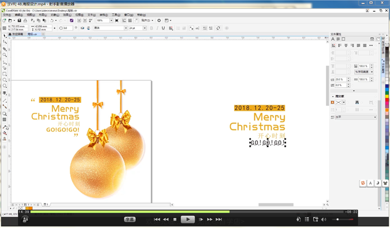
Task: Click the Undo arrow in the toolbar
Action: [52, 21]
